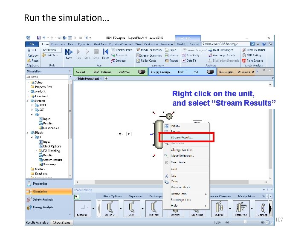
Task: Click the pointer selection tool in Model Palette
Action: [77, 197]
